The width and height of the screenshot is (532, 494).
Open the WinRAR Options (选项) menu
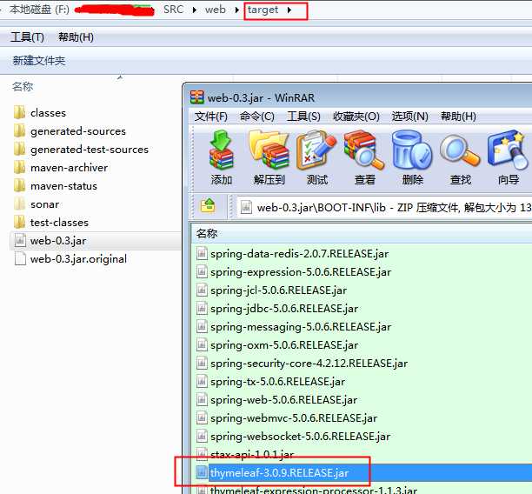click(409, 117)
